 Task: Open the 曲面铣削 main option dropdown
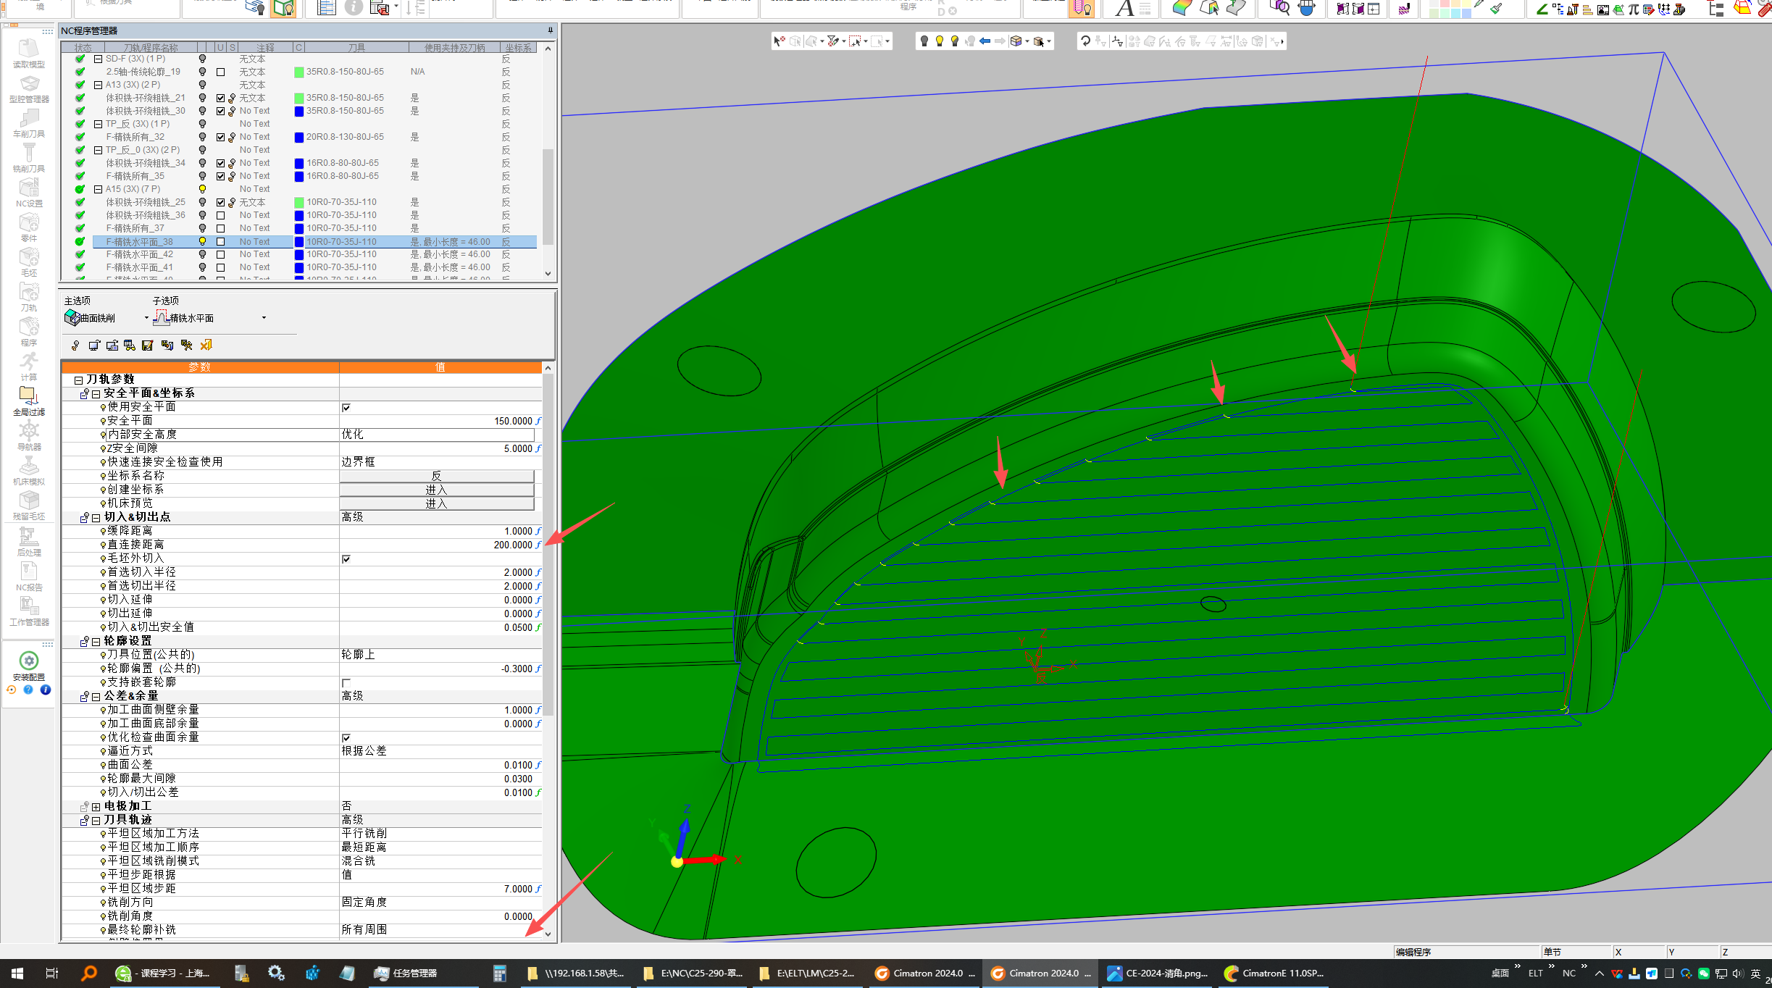point(146,318)
